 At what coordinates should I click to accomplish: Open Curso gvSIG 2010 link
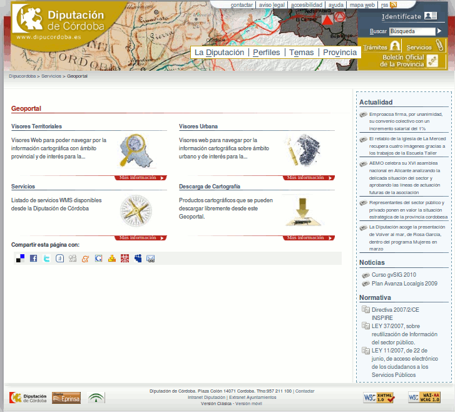pyautogui.click(x=394, y=275)
